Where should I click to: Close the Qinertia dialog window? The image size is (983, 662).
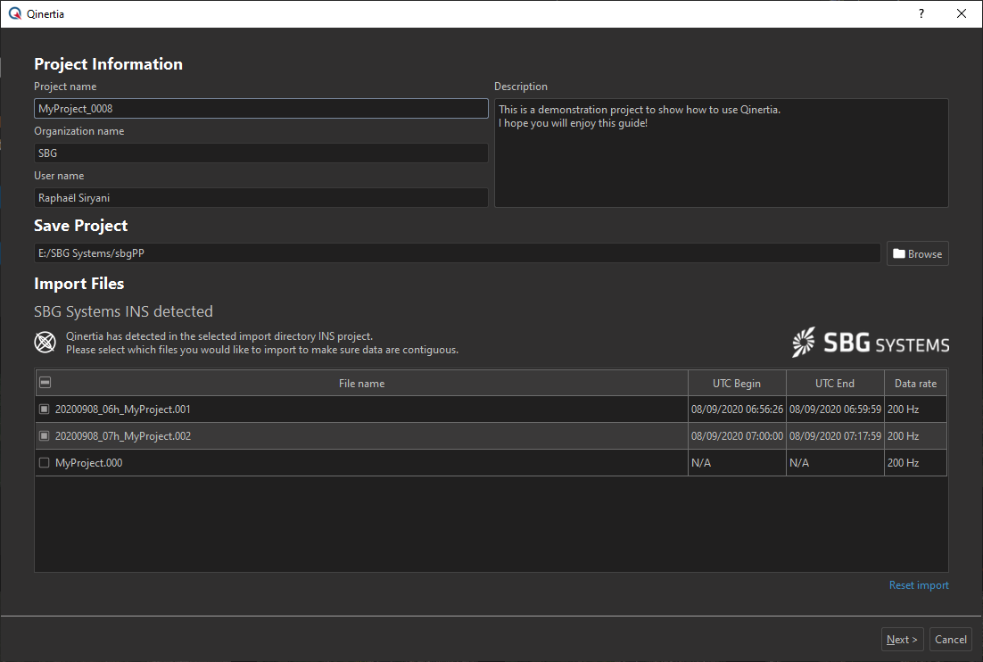(x=961, y=13)
